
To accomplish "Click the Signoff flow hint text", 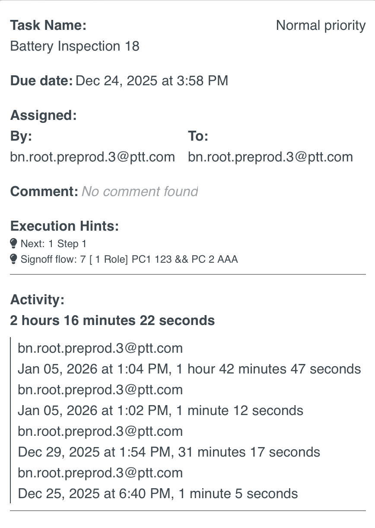I will click(x=129, y=259).
